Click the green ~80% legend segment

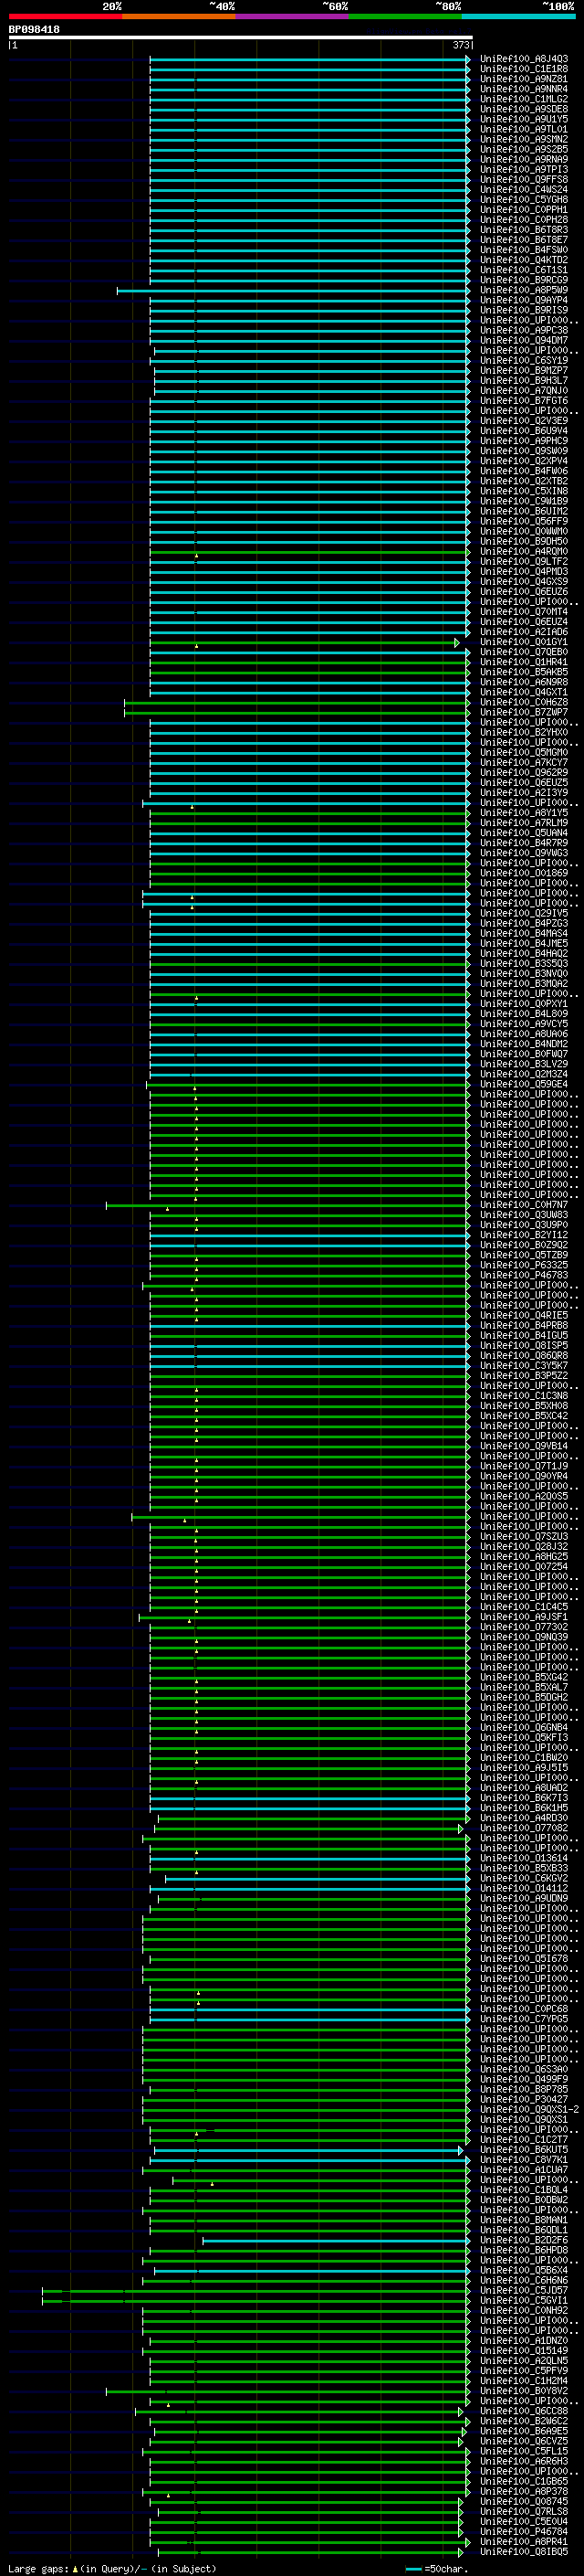coord(405,16)
